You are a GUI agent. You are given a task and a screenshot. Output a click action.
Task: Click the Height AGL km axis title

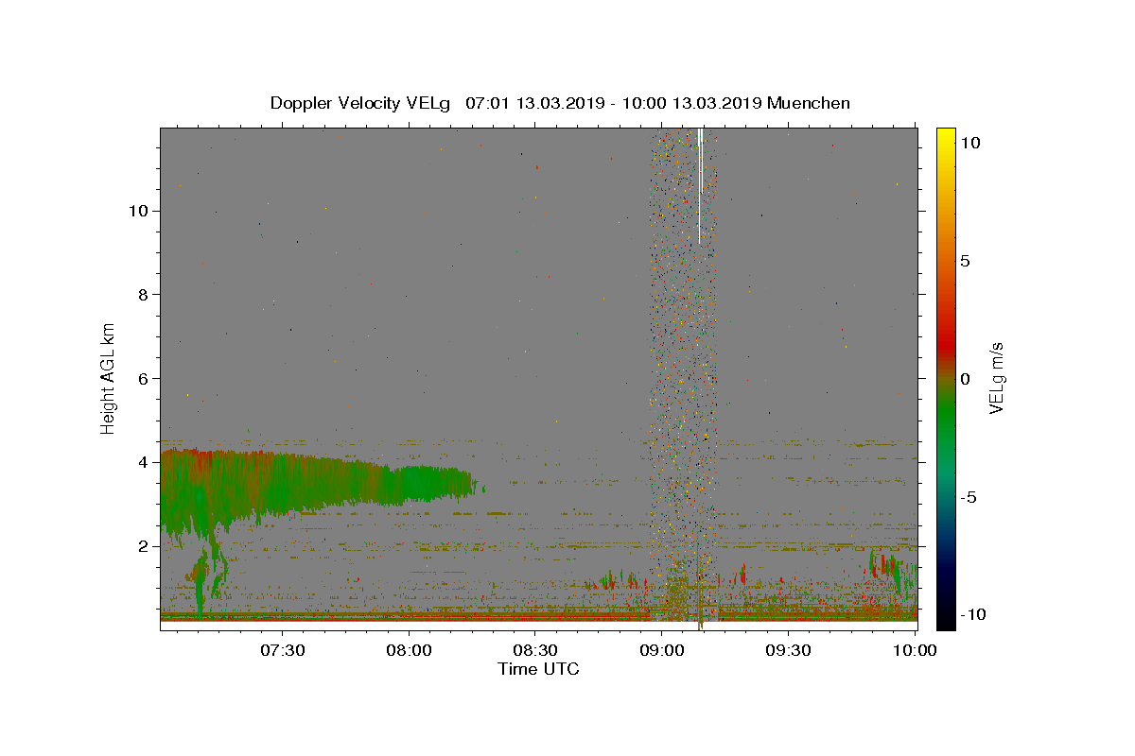coord(109,378)
